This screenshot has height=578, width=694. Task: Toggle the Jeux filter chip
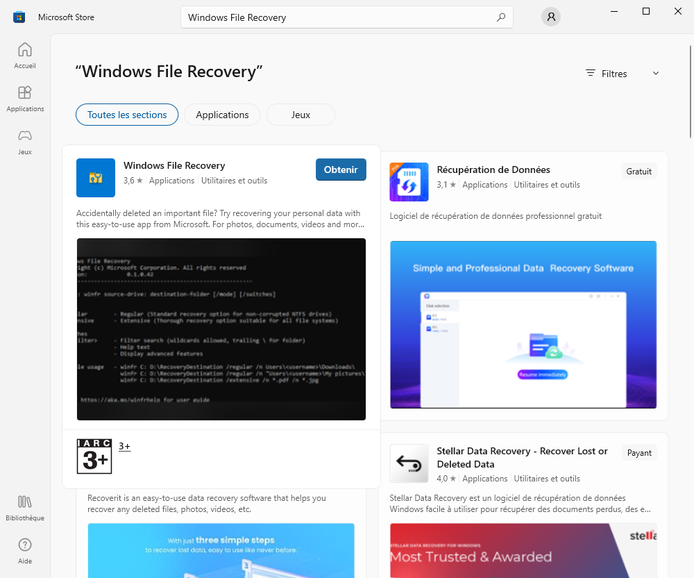click(301, 115)
